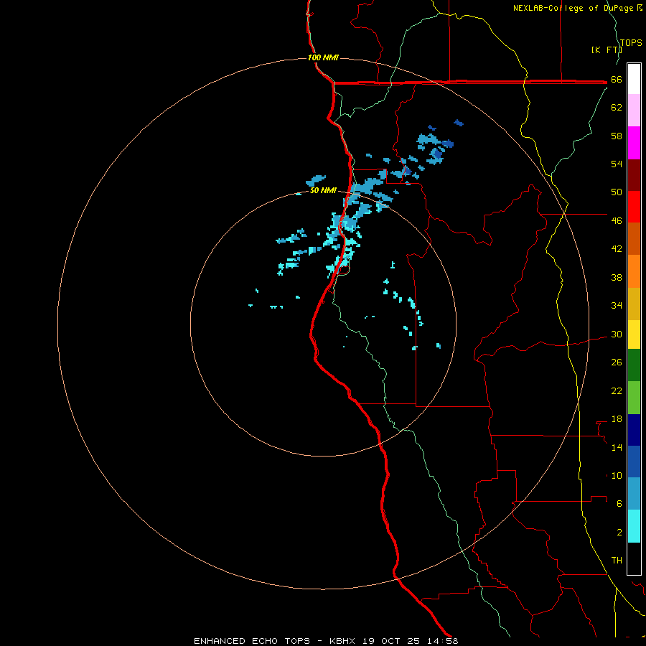Click the bright red 50 K FT legend swatch
646x646 pixels.
click(x=634, y=207)
